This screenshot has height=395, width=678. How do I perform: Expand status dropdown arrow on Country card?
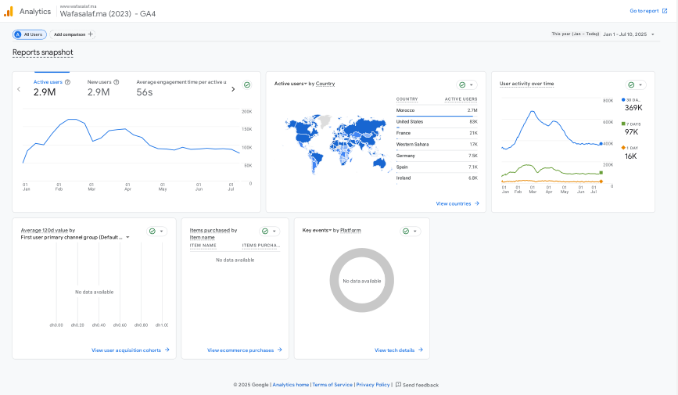[x=472, y=84]
